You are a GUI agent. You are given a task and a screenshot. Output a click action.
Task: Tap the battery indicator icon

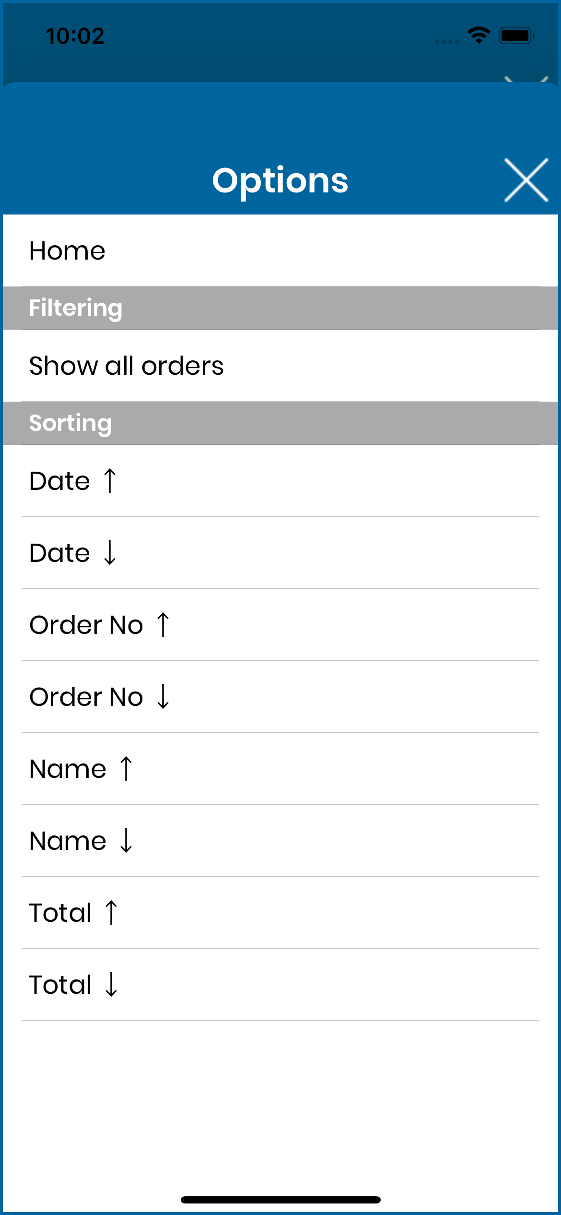[x=516, y=36]
